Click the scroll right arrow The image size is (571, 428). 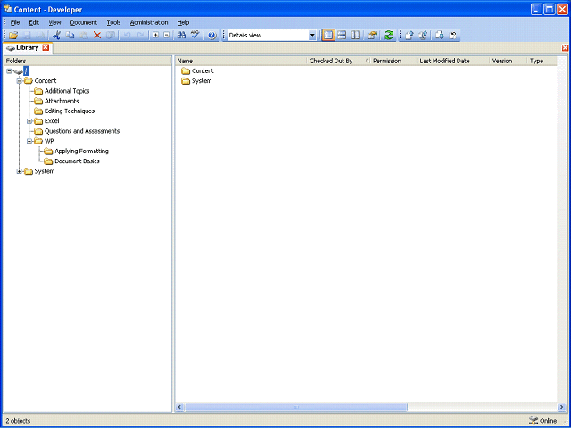[x=561, y=407]
